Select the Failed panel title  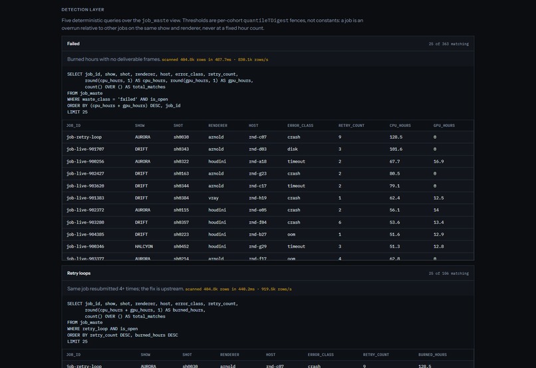tap(73, 44)
